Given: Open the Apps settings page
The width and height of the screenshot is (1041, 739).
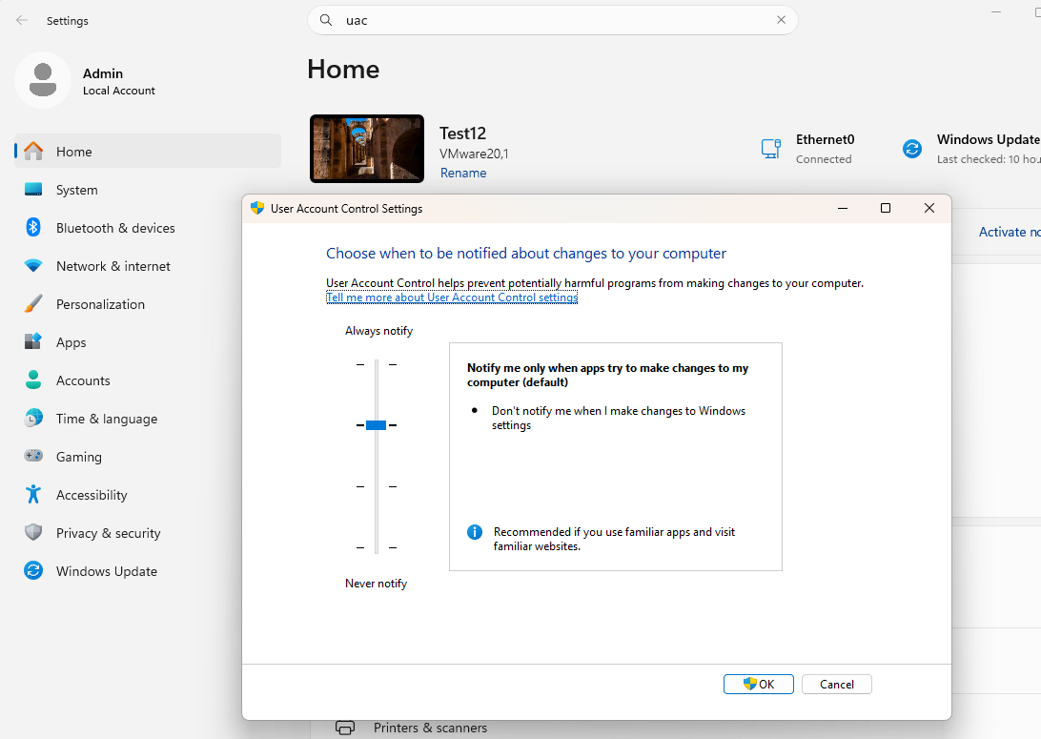Looking at the screenshot, I should tap(148, 342).
